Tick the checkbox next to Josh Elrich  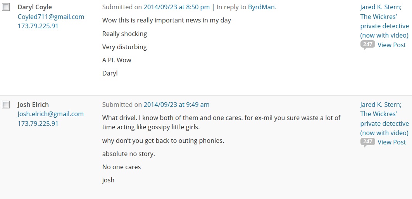[6, 105]
